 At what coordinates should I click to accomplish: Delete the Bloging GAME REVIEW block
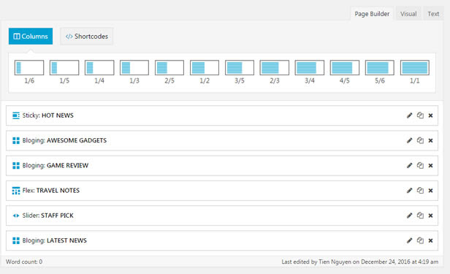(x=430, y=166)
